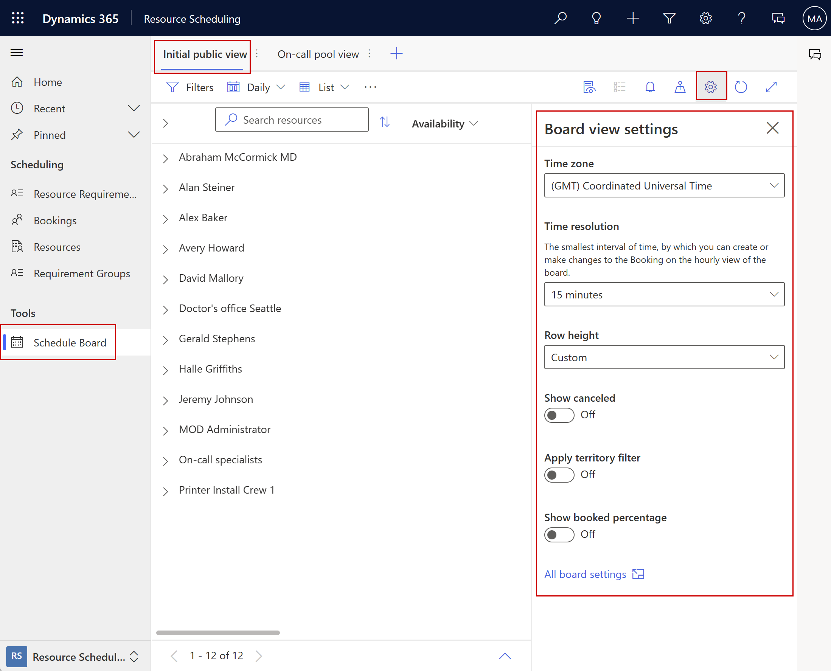Select Initial public view tab
831x671 pixels.
click(x=203, y=53)
